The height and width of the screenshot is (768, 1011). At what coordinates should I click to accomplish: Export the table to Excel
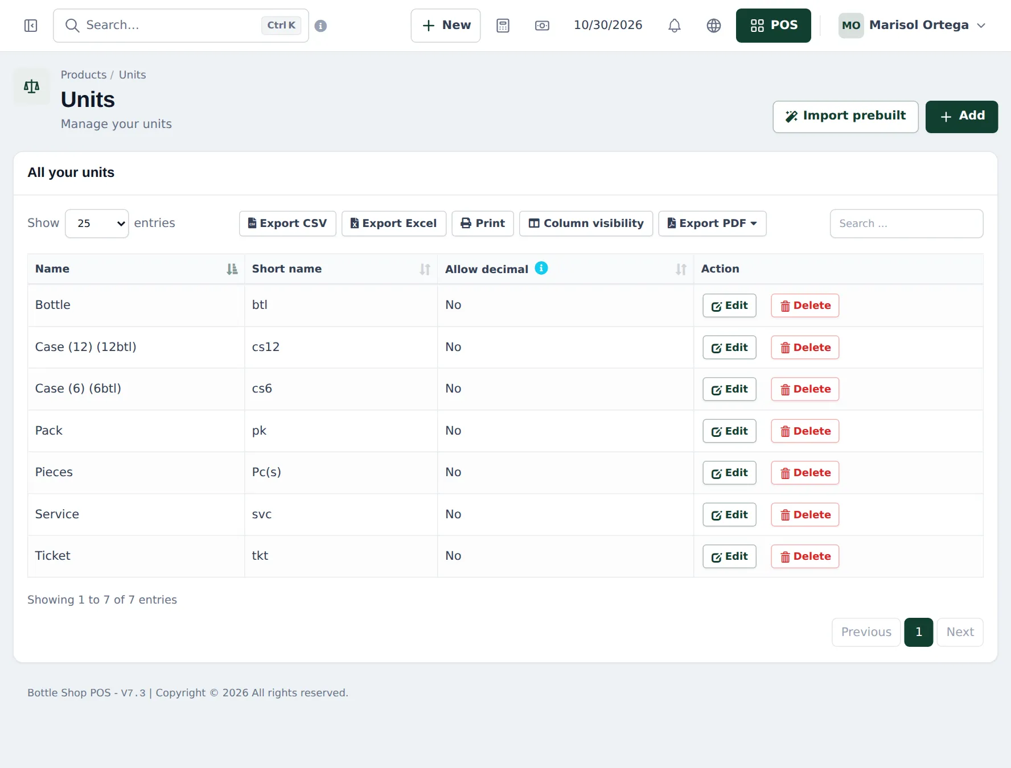(394, 224)
